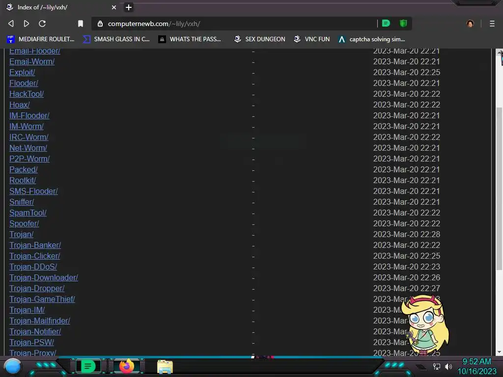Click the page vertical scrollbar thumb
Viewport: 503px width, 377px height.
[499, 188]
